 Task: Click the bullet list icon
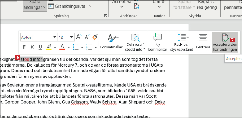click(x=76, y=47)
